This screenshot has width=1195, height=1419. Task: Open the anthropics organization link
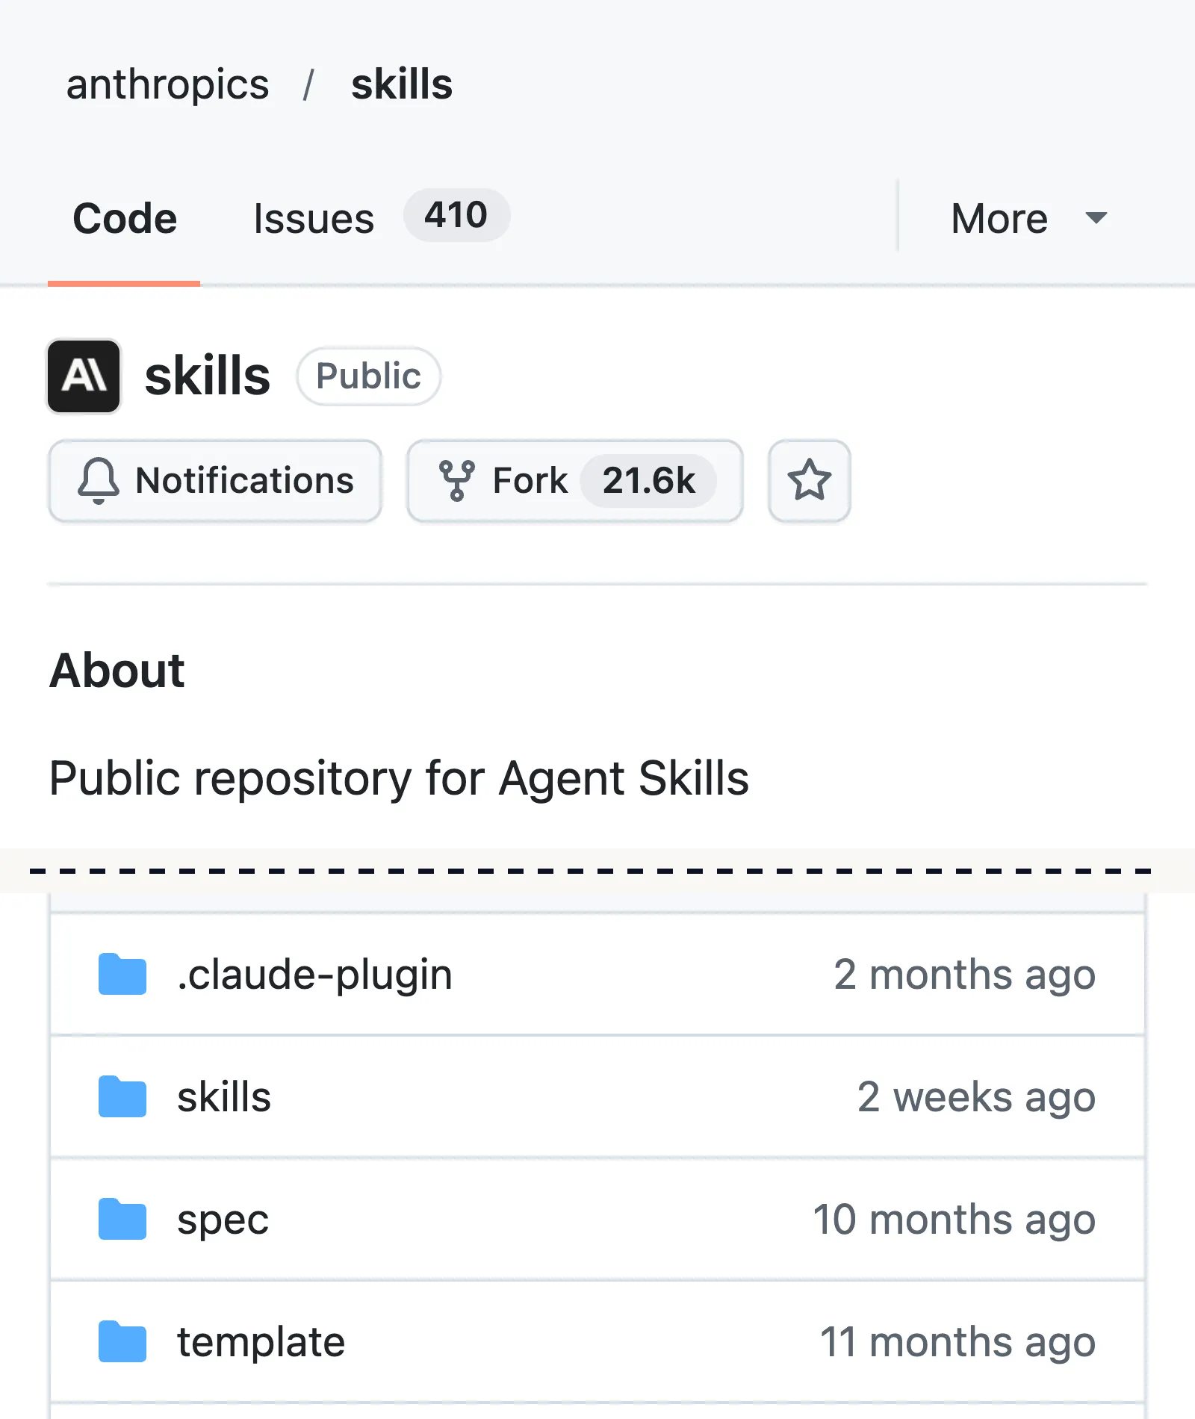[167, 84]
